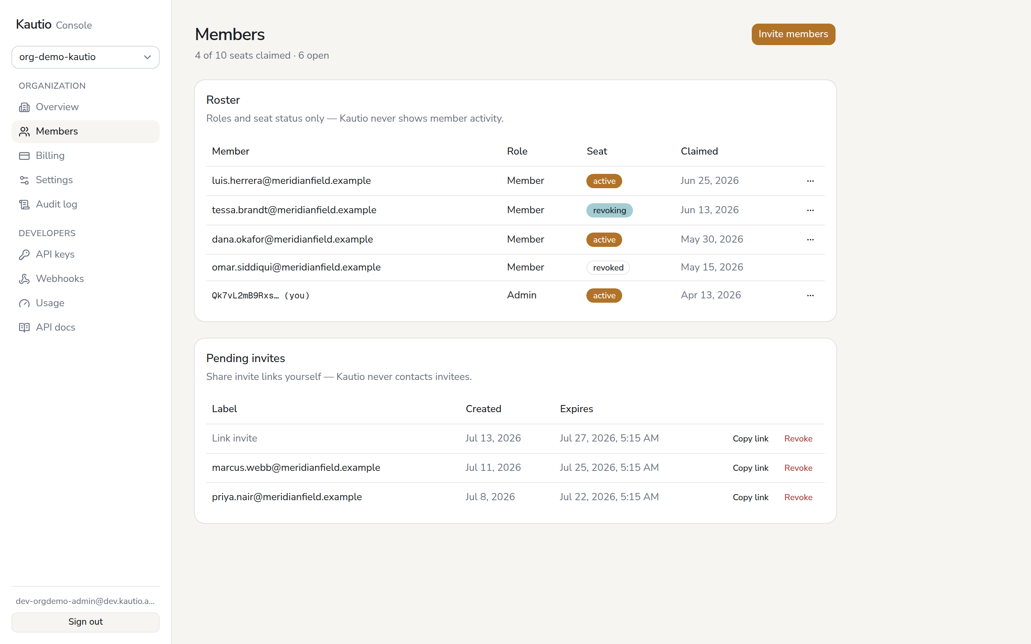Open the Overview building icon
1031x644 pixels.
pyautogui.click(x=24, y=107)
